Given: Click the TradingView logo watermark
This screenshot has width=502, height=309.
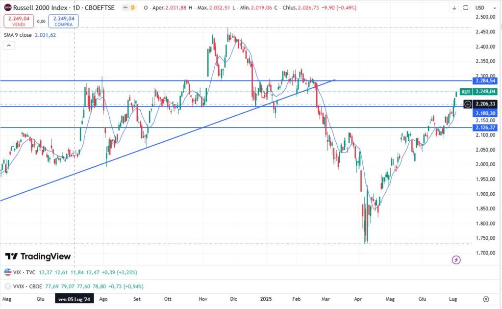Looking at the screenshot, I should tap(38, 257).
